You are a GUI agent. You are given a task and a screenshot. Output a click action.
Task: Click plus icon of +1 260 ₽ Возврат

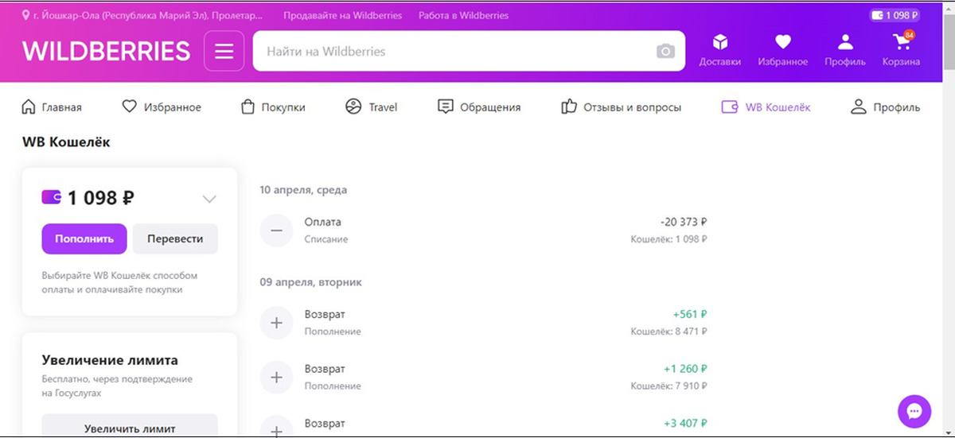[x=276, y=378]
